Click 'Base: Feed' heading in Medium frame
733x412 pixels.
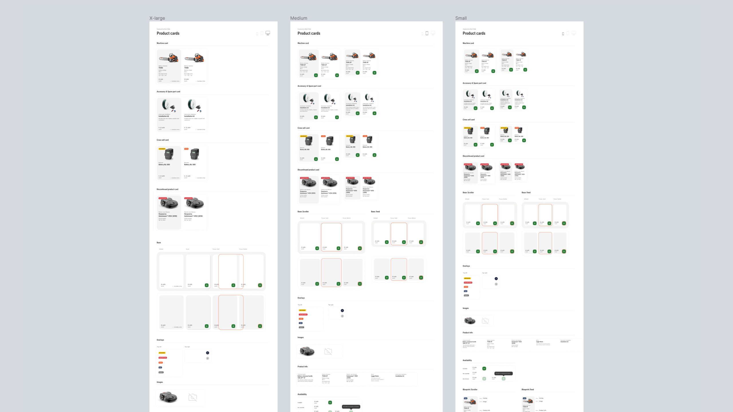375,211
